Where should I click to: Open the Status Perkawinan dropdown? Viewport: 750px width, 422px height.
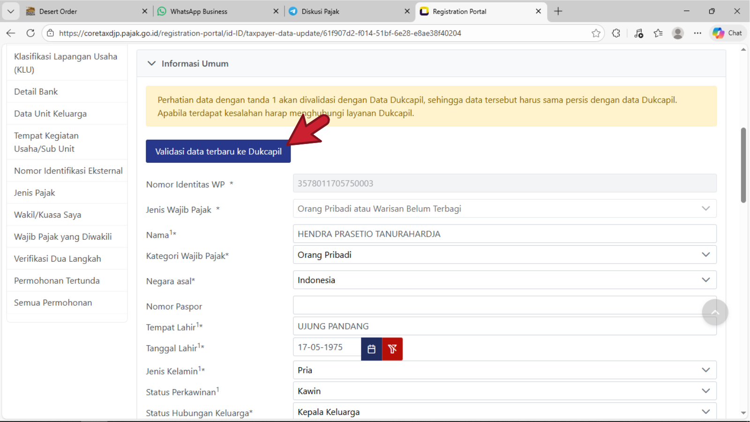tap(504, 391)
